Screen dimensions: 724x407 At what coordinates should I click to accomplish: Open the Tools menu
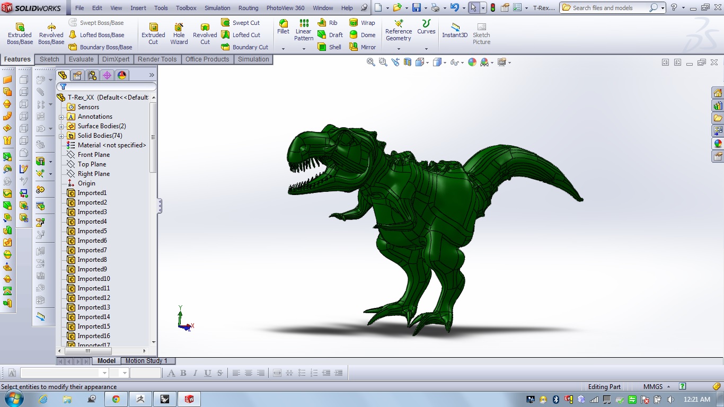[161, 8]
